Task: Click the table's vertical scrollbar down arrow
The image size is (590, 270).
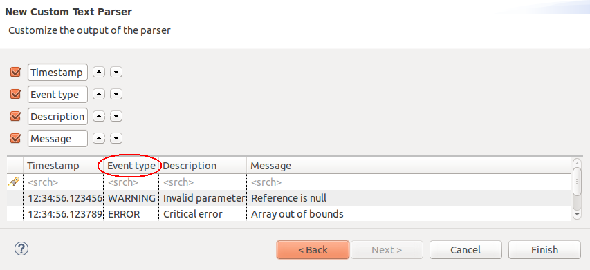Action: [x=577, y=214]
